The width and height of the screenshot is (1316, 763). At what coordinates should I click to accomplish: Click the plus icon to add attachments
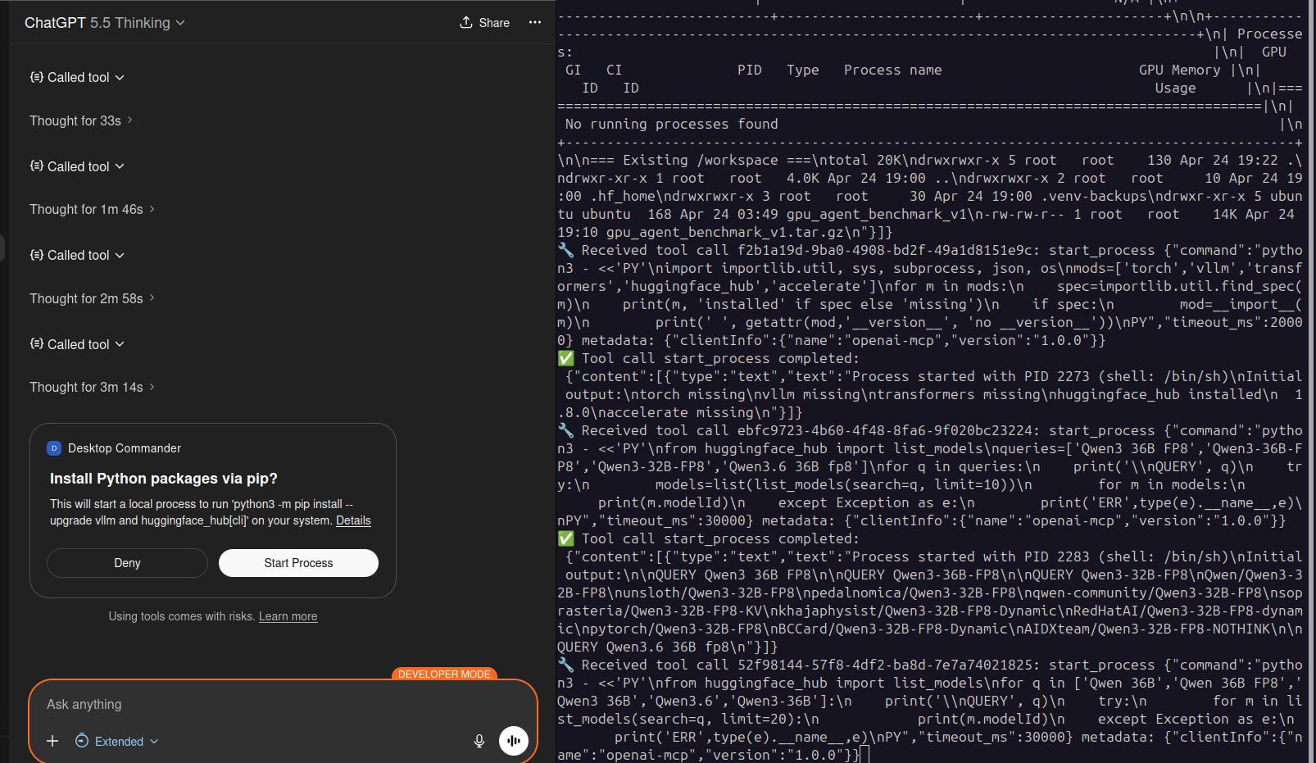point(52,741)
